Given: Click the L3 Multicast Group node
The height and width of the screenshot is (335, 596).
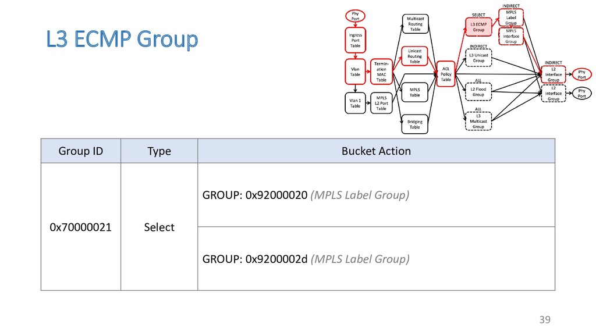Looking at the screenshot, I should coord(478,122).
